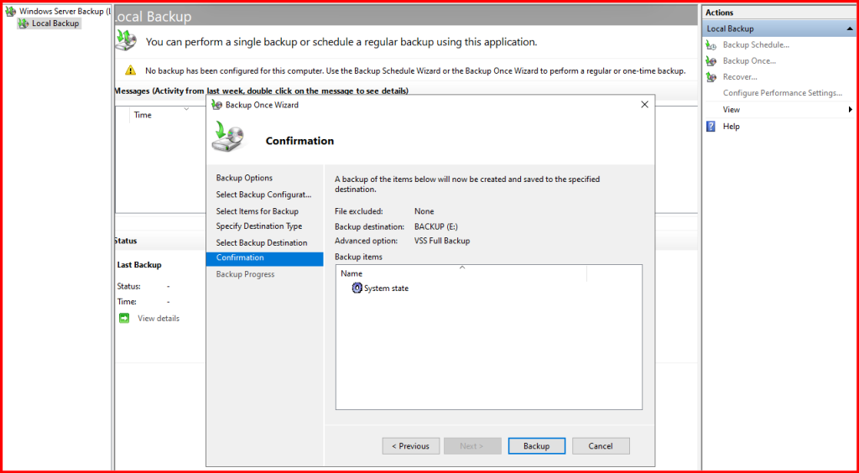Click the Previous button in wizard
The image size is (859, 473).
tap(411, 446)
